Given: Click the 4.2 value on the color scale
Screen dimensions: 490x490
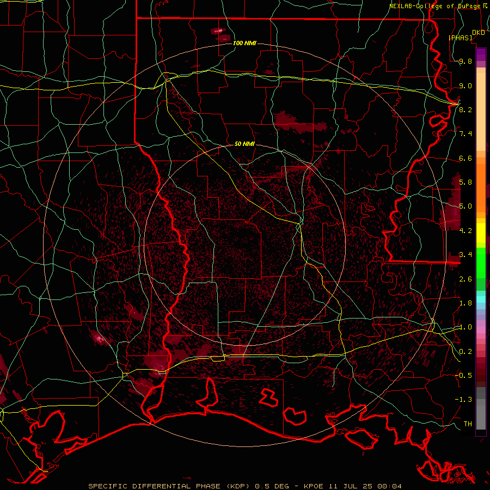Looking at the screenshot, I should 465,231.
